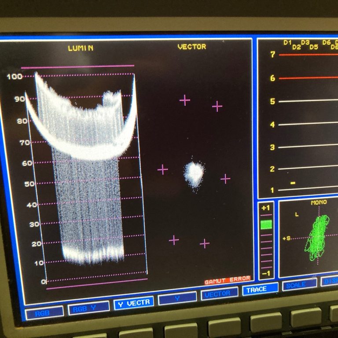
Task: Switch to the Y-only softkey
Action: coord(177,298)
